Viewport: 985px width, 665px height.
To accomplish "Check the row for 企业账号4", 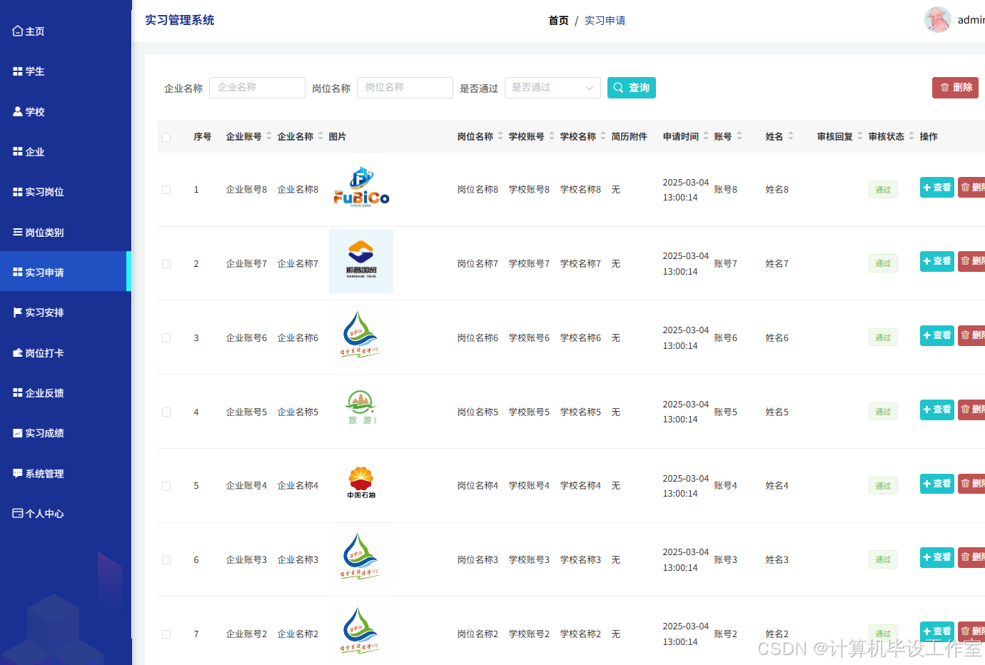I will [x=166, y=486].
